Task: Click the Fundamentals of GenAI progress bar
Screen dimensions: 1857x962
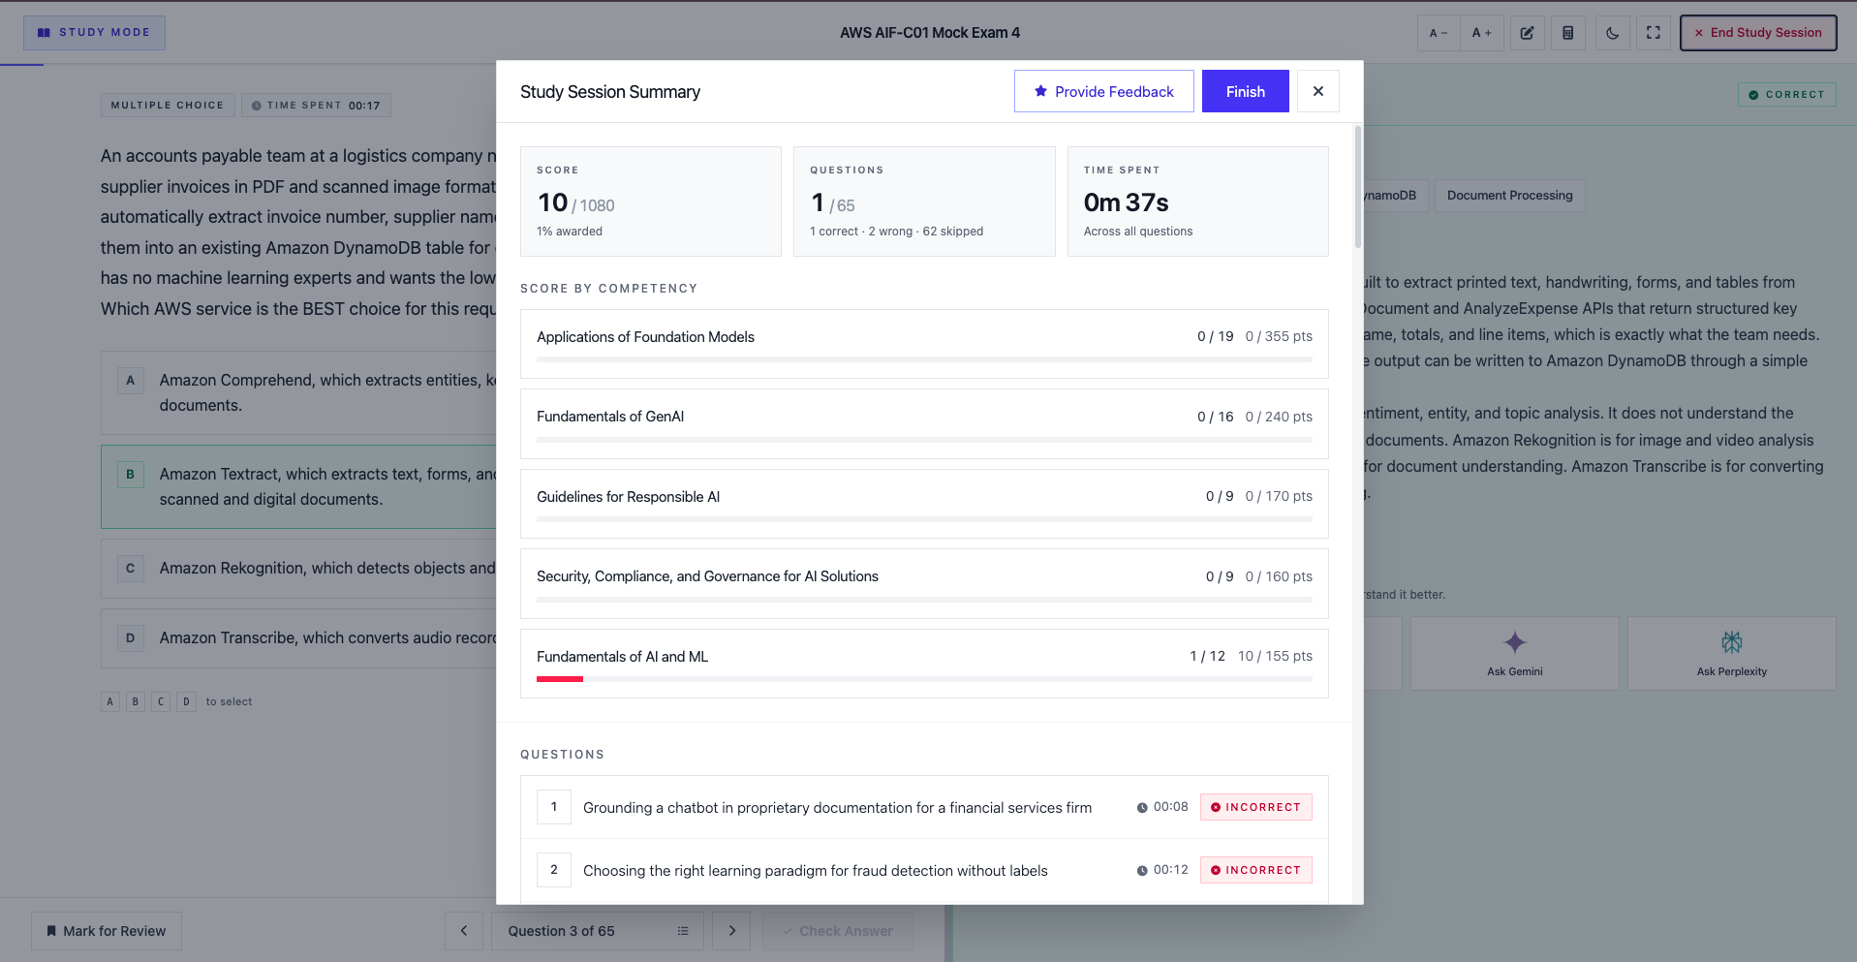Action: click(x=924, y=440)
